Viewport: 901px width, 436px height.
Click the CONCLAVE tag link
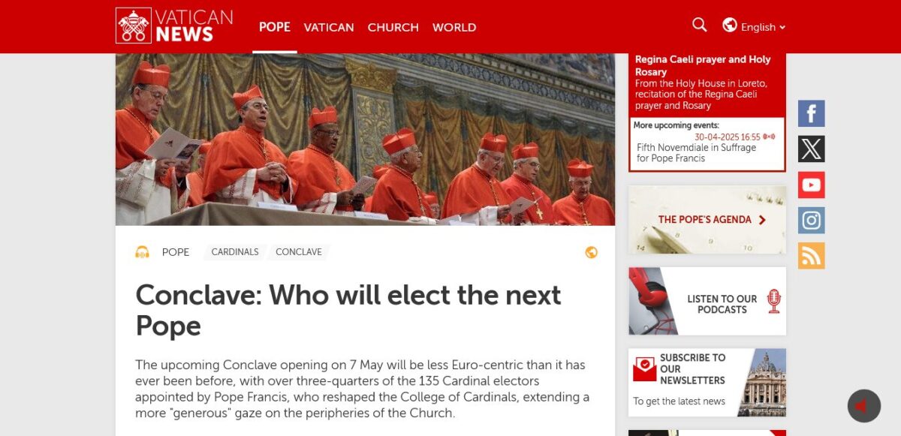299,252
